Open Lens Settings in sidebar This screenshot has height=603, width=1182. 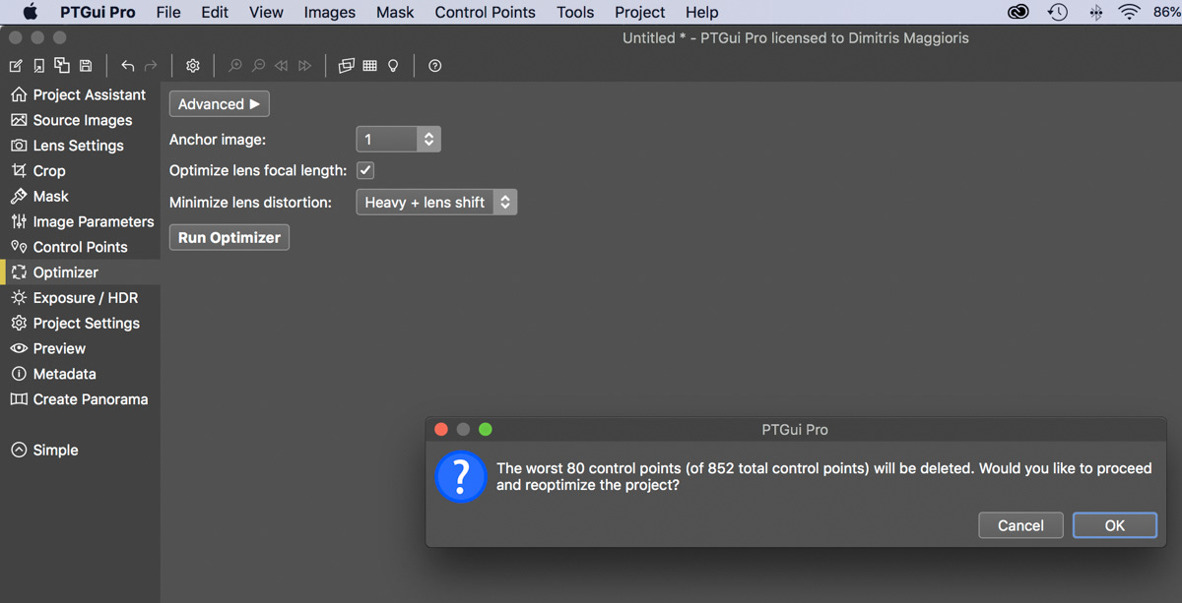click(x=80, y=146)
